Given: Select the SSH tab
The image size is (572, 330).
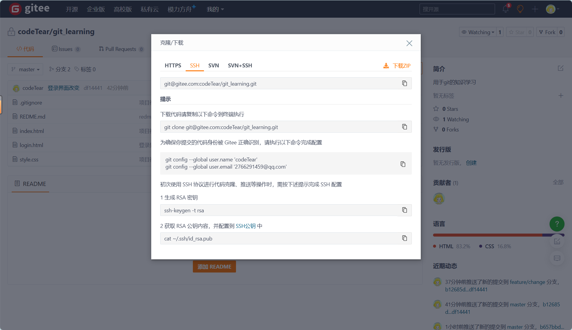Looking at the screenshot, I should [x=195, y=65].
